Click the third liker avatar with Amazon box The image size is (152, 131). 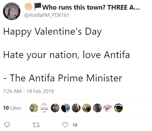(x=55, y=108)
